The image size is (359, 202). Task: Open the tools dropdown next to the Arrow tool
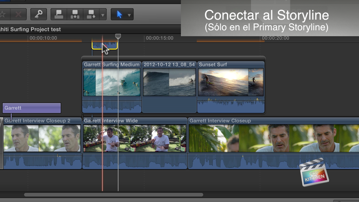tap(129, 14)
